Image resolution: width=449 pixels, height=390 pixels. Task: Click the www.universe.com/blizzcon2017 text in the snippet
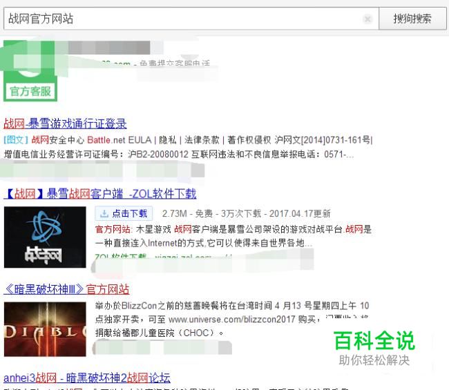(x=232, y=319)
